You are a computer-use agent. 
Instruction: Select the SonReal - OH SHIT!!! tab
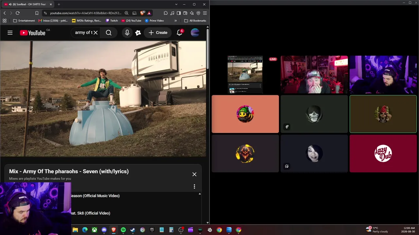28,4
